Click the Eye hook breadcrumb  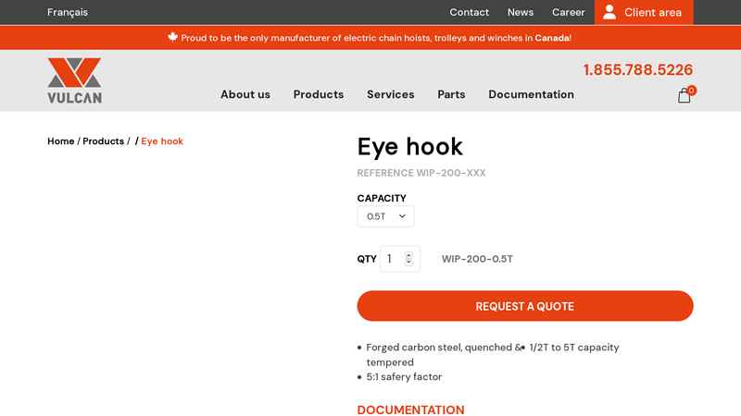[x=162, y=141]
